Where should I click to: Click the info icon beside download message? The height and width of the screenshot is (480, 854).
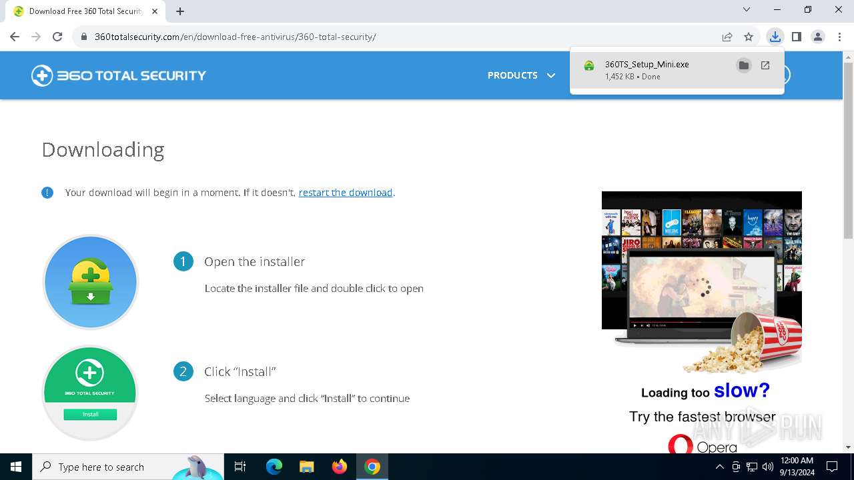pos(47,193)
